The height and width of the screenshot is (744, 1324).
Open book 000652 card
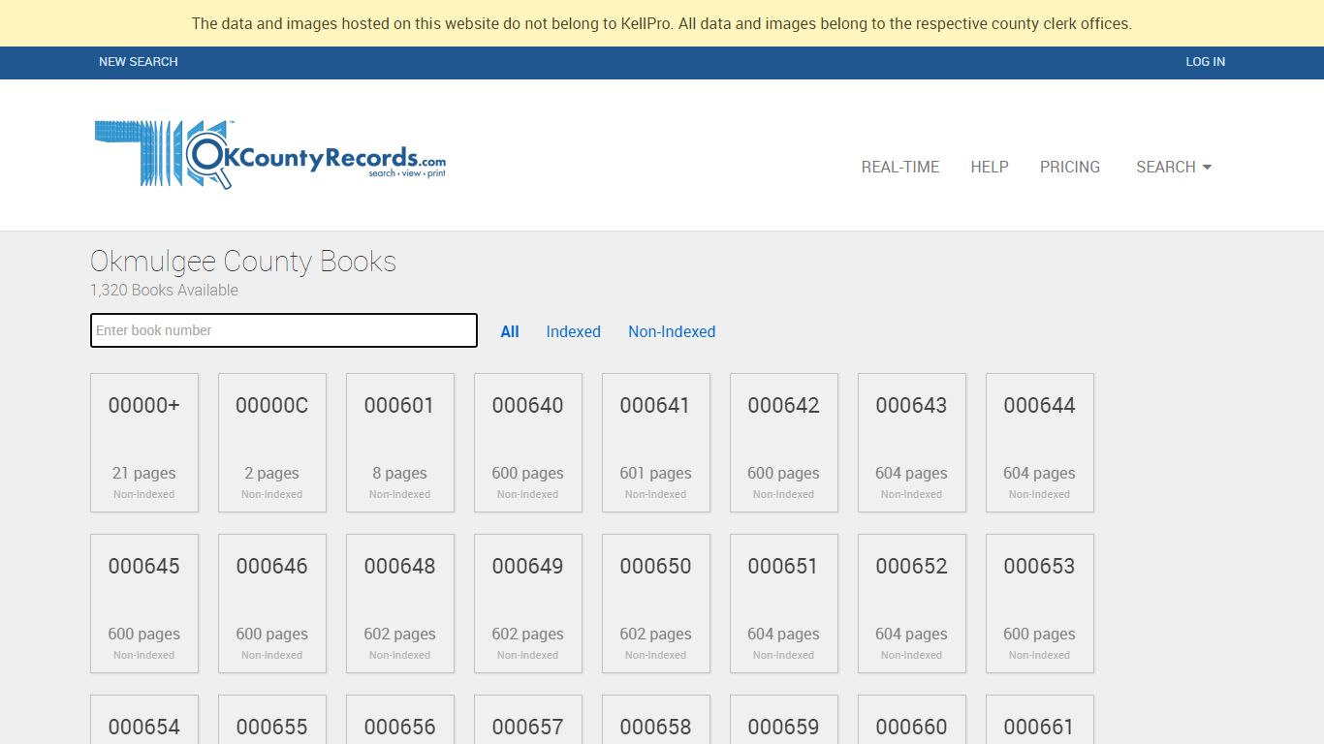click(912, 604)
